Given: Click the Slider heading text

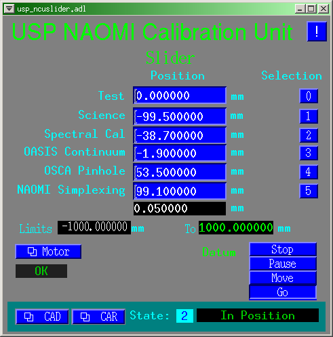Looking at the screenshot, I should [x=170, y=58].
